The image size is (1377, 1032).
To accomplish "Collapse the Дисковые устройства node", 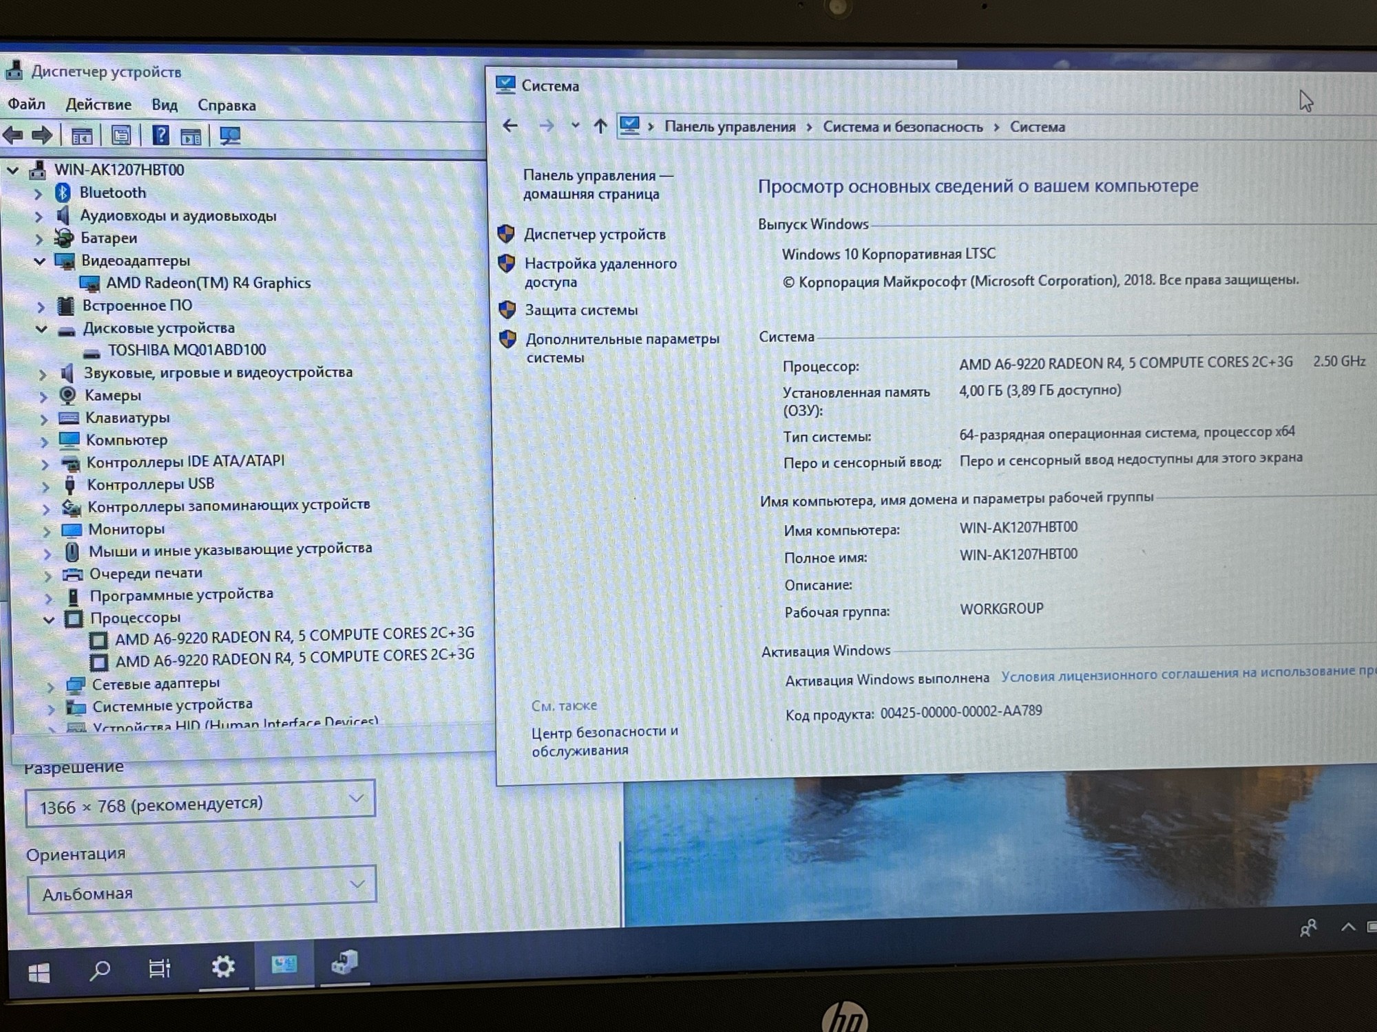I will 41,329.
